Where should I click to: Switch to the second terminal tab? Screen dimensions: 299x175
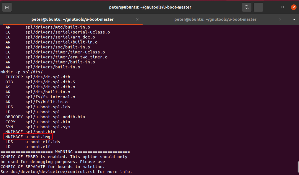click(215, 19)
